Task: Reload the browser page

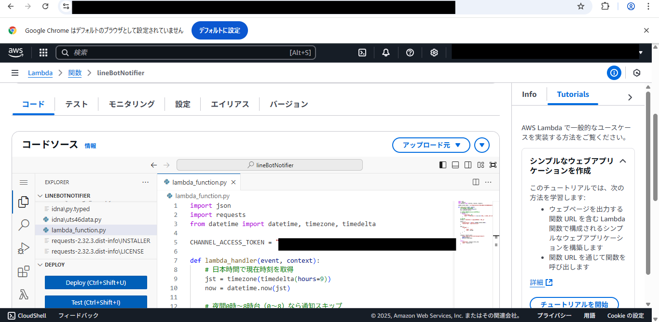Action: point(45,6)
